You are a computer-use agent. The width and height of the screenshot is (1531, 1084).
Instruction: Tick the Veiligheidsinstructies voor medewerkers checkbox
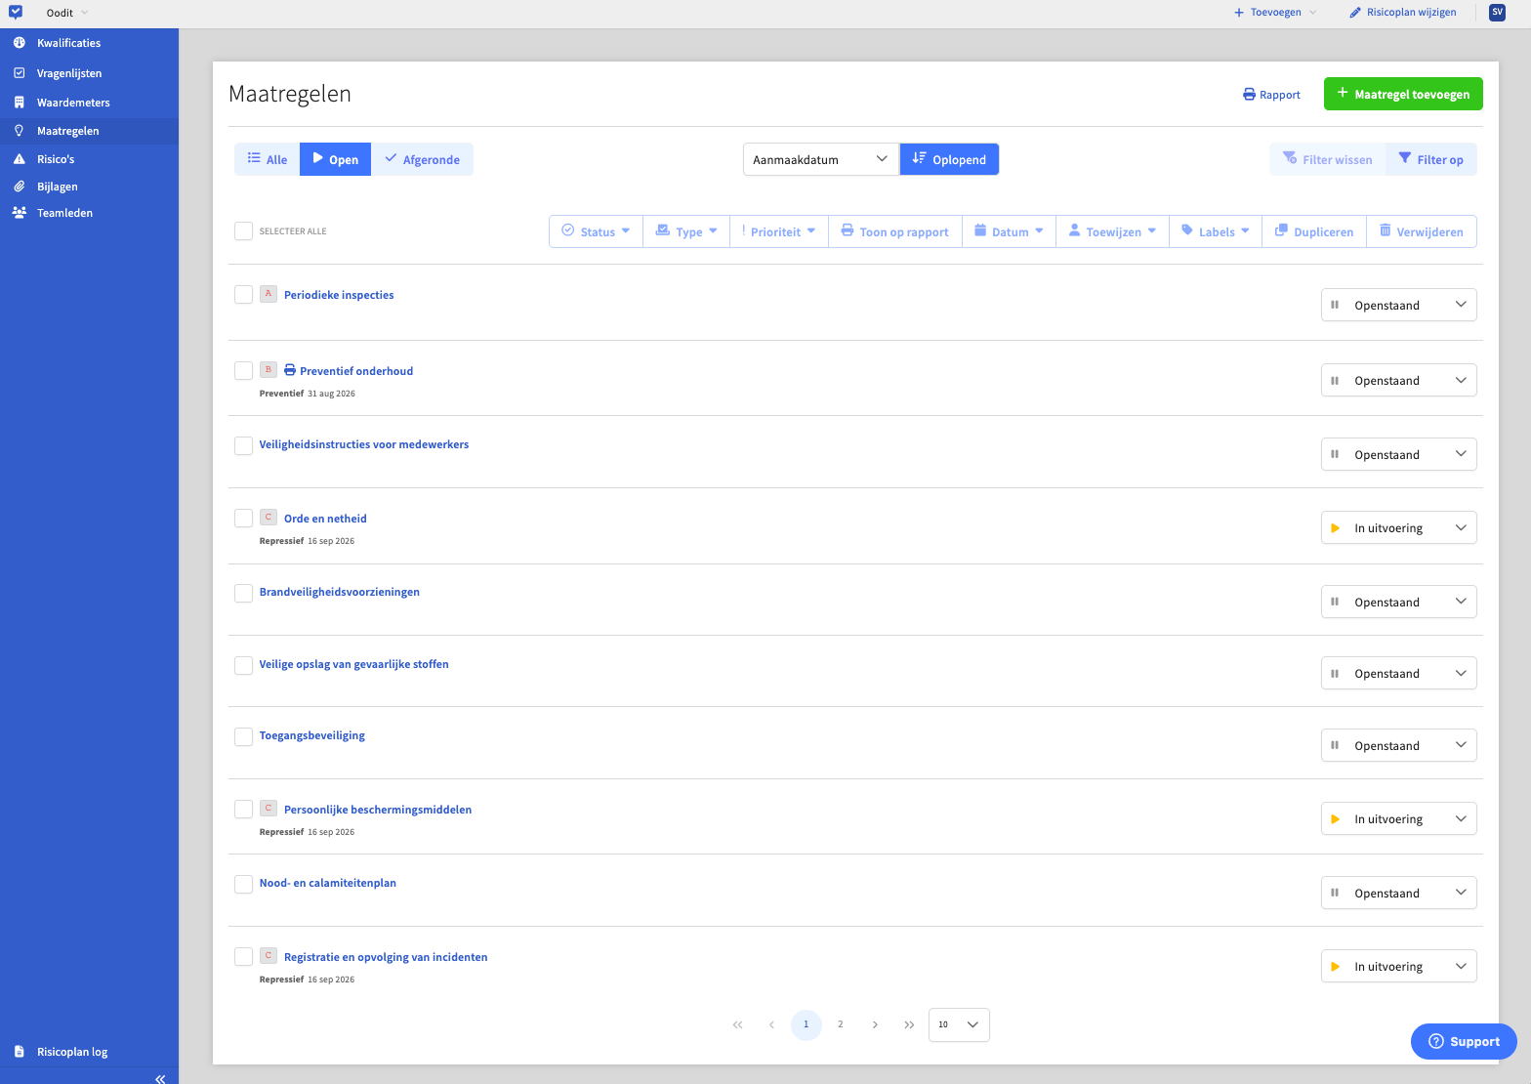pyautogui.click(x=244, y=445)
